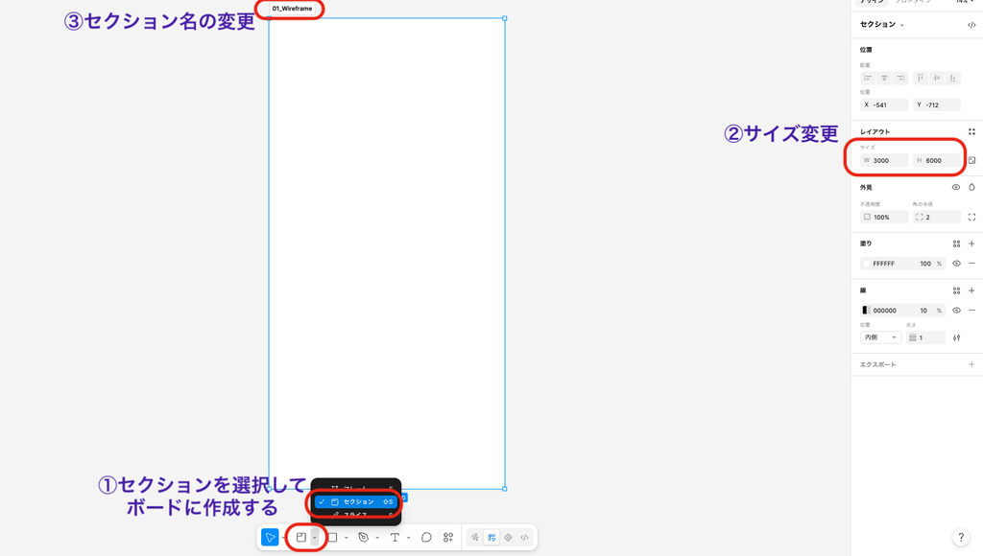The height and width of the screenshot is (556, 983).
Task: Open the shape tools dropdown arrow
Action: 346,537
